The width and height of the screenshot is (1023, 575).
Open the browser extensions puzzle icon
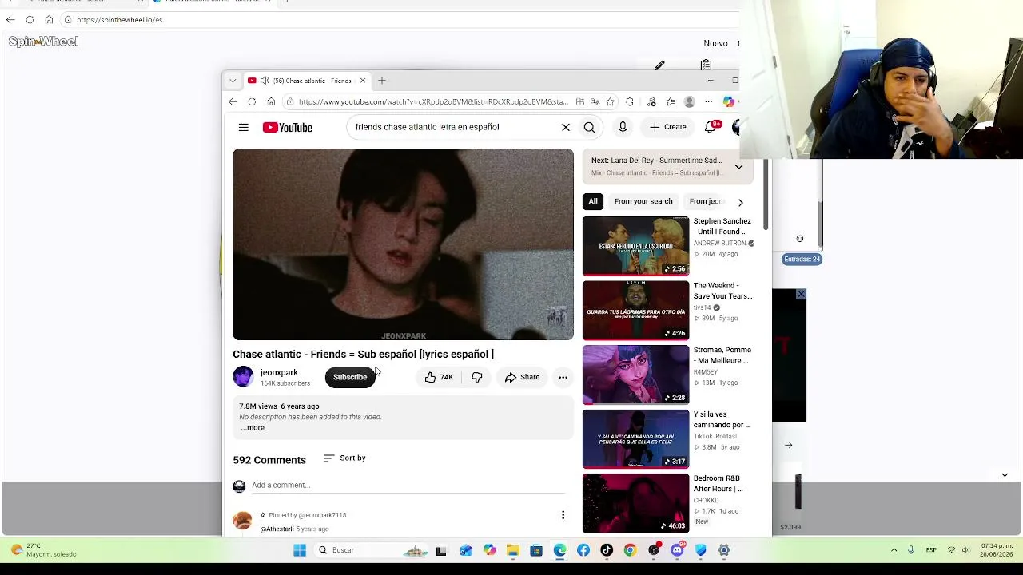[630, 102]
